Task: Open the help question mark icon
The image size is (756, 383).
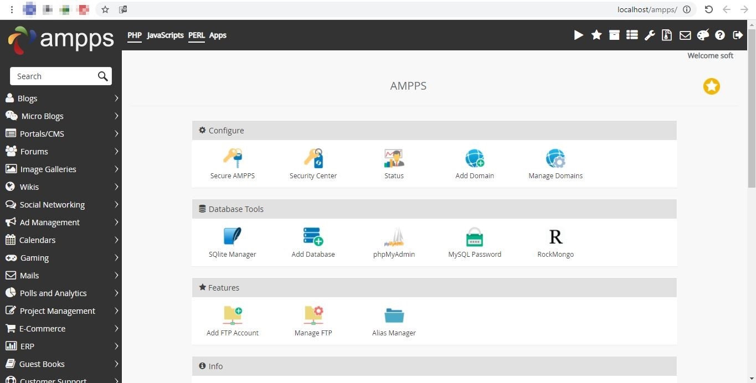Action: click(720, 35)
